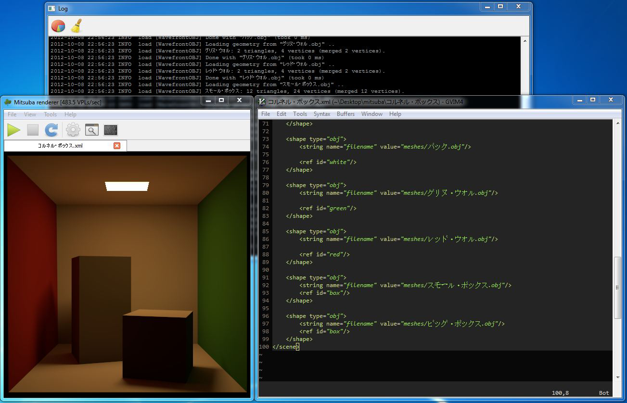This screenshot has width=627, height=403.
Task: Close the コルネル・ボックス.xml tab with red X
Action: pyautogui.click(x=117, y=146)
